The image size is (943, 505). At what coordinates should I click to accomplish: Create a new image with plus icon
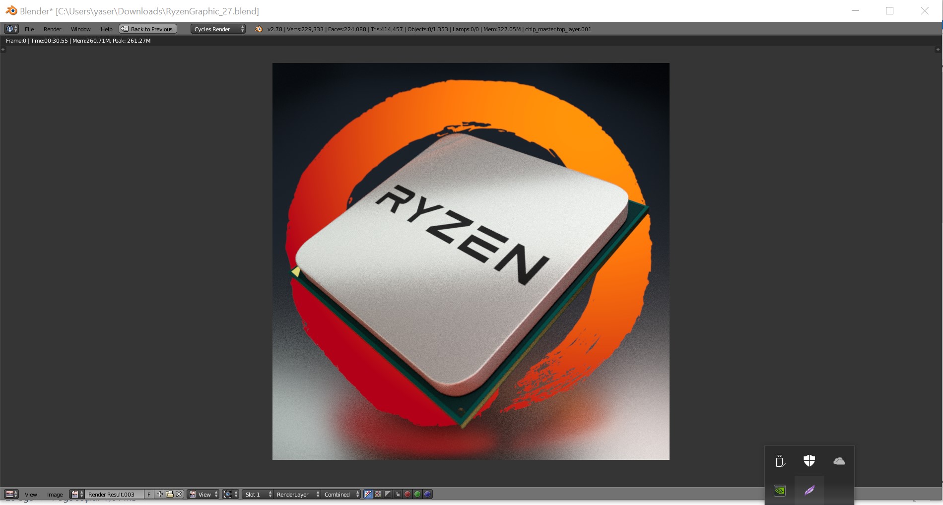point(159,494)
